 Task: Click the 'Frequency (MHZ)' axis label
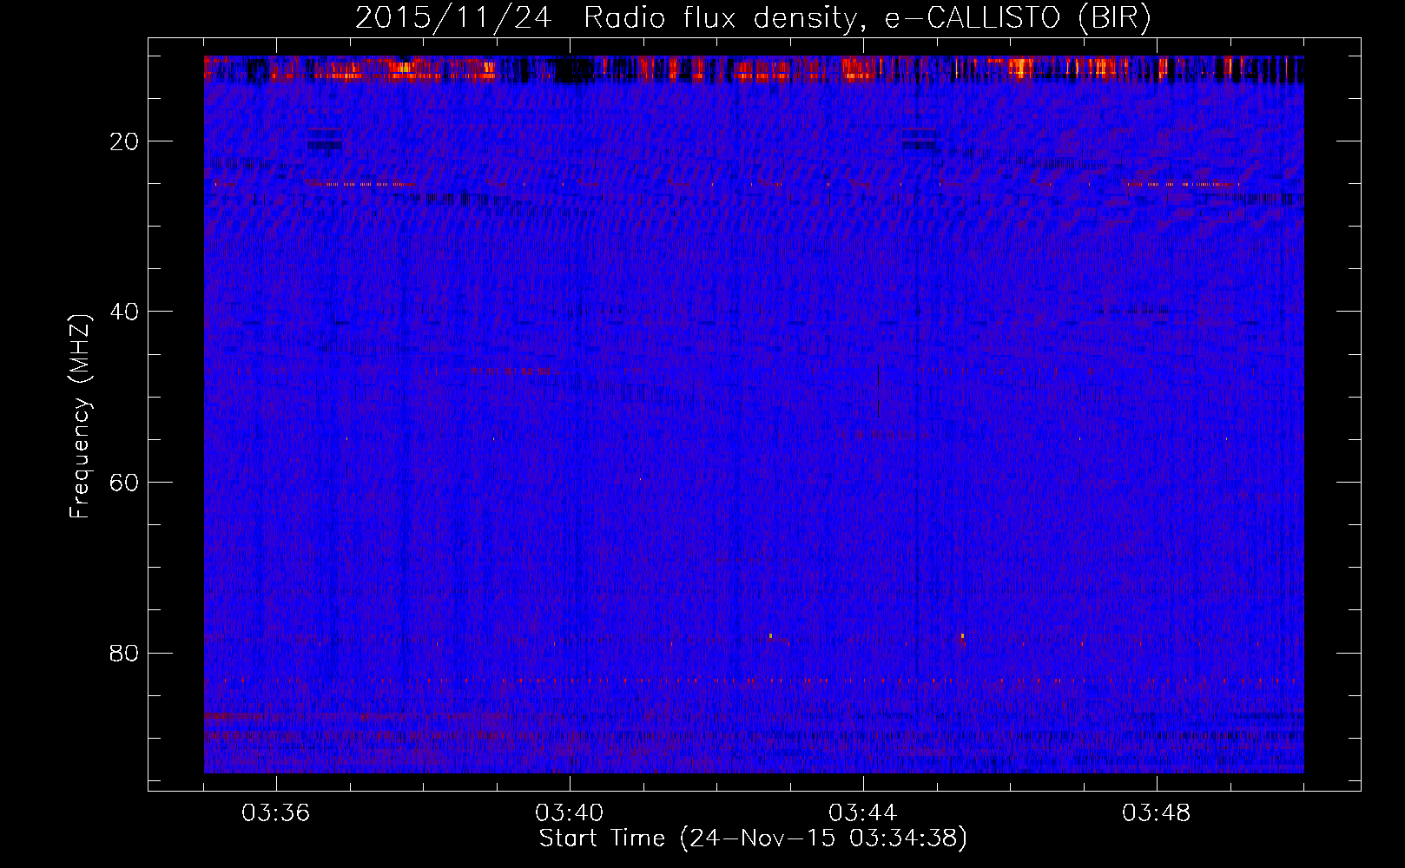click(x=80, y=417)
